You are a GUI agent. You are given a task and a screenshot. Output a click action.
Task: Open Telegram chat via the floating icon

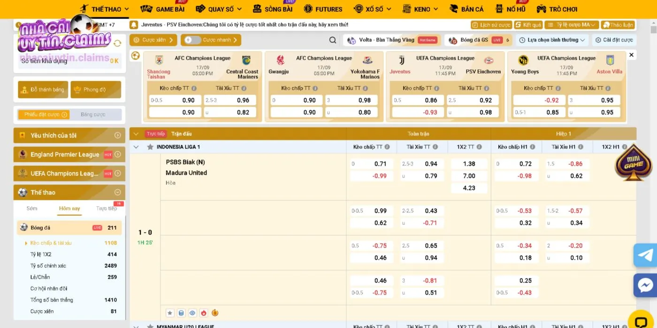point(645,255)
